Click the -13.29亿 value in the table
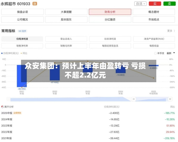The height and width of the screenshot is (142, 178). [x=114, y=126]
